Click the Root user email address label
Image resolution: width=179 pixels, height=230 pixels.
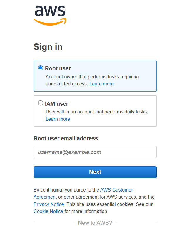(66, 138)
